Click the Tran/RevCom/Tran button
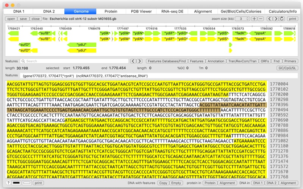 (x=242, y=61)
